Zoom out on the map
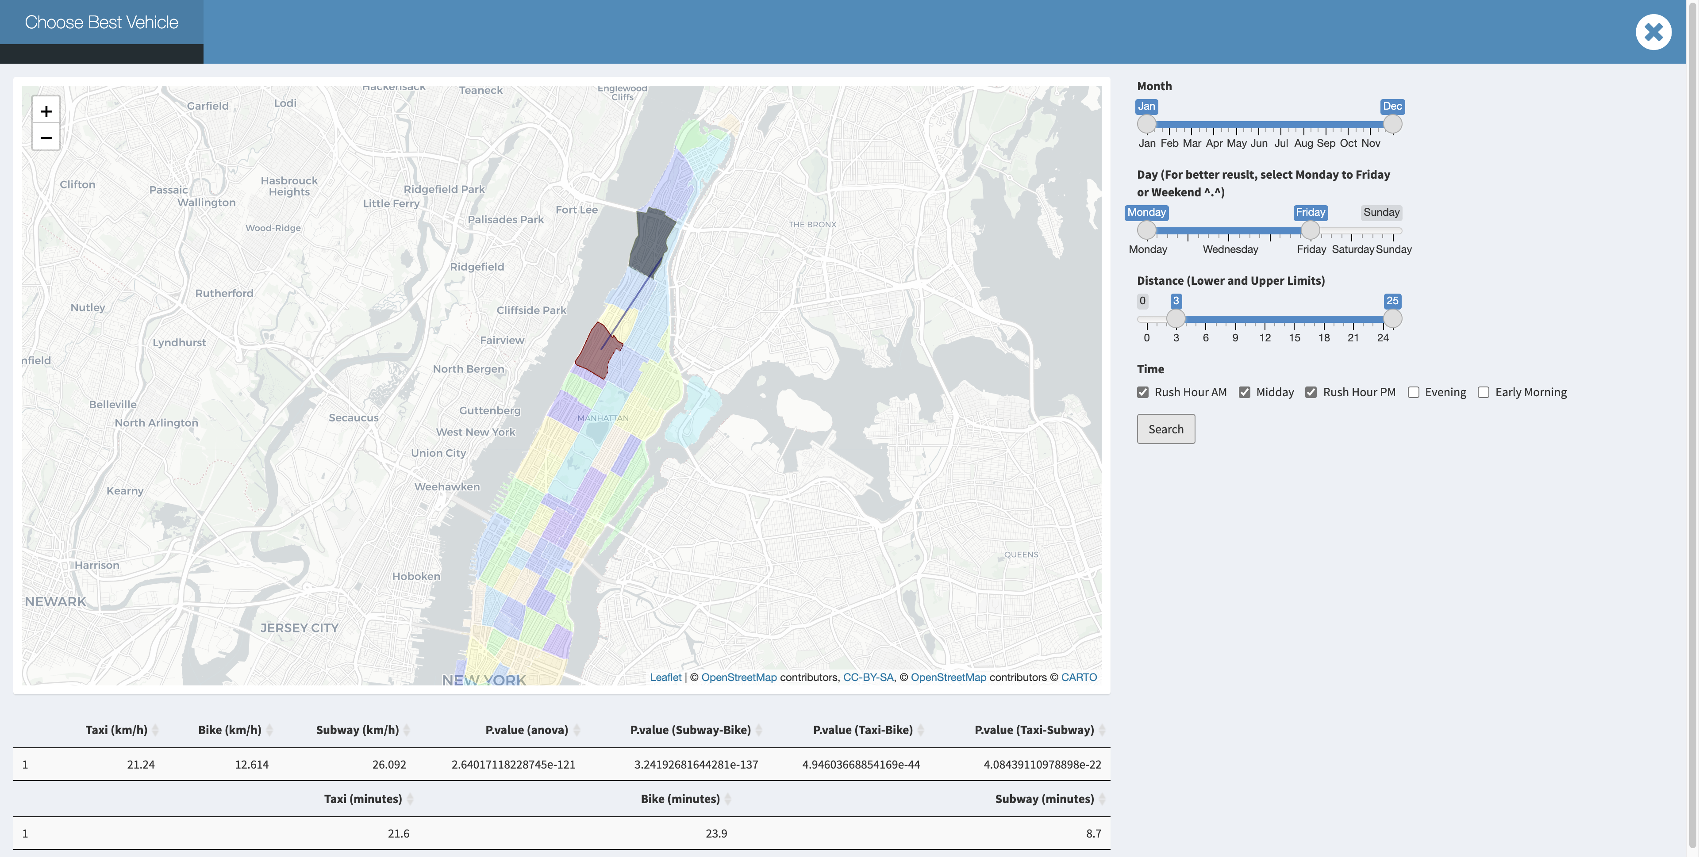Viewport: 1699px width, 857px height. point(46,137)
